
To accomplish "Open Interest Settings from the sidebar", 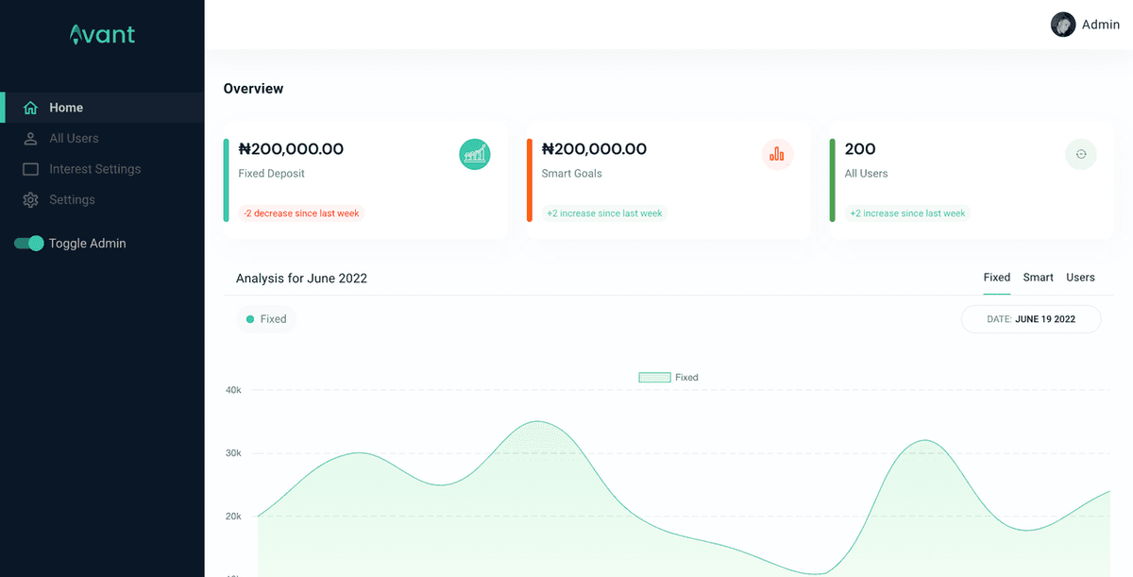I will pyautogui.click(x=94, y=169).
